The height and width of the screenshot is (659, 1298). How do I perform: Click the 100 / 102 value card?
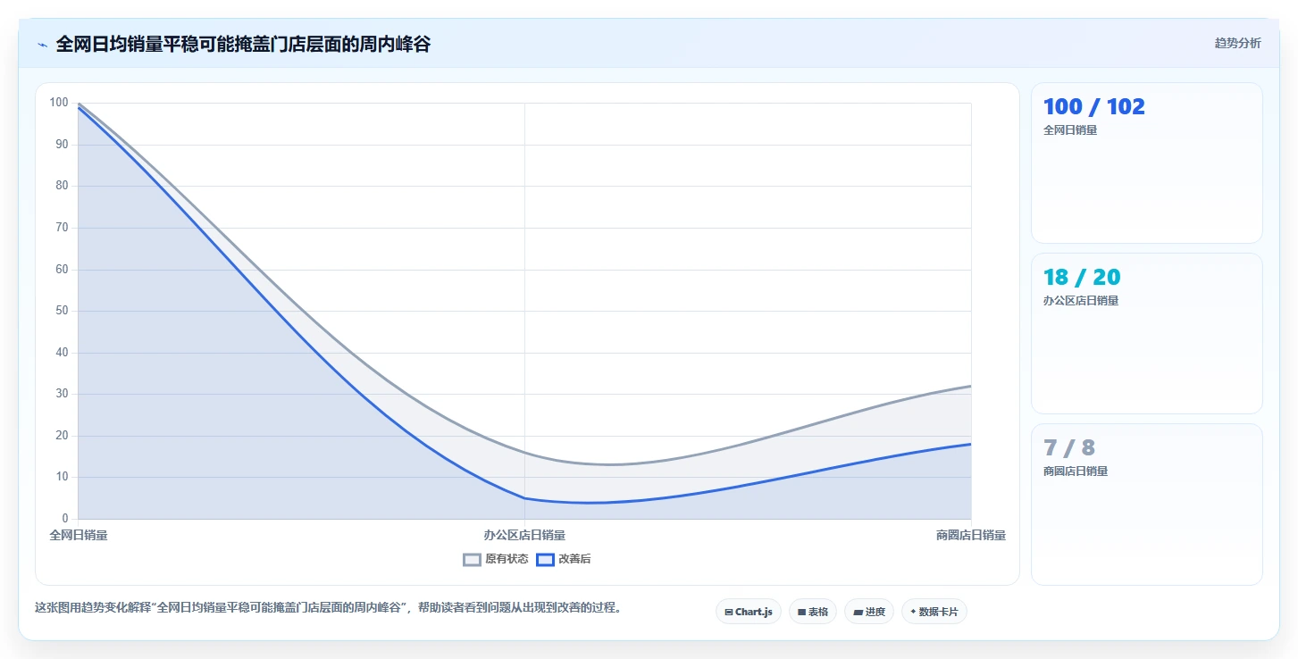[x=1147, y=163]
